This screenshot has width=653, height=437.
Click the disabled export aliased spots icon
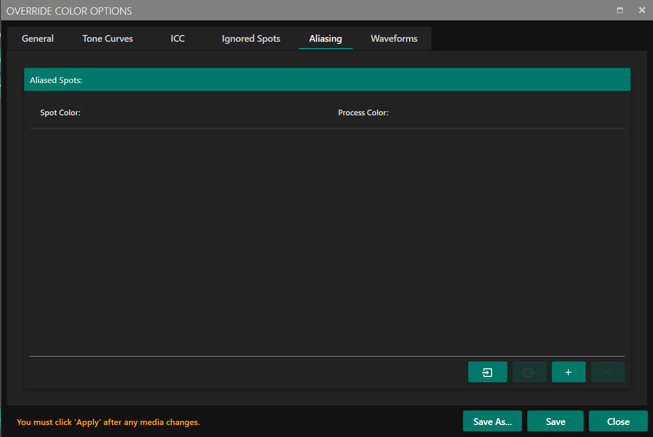coord(529,372)
